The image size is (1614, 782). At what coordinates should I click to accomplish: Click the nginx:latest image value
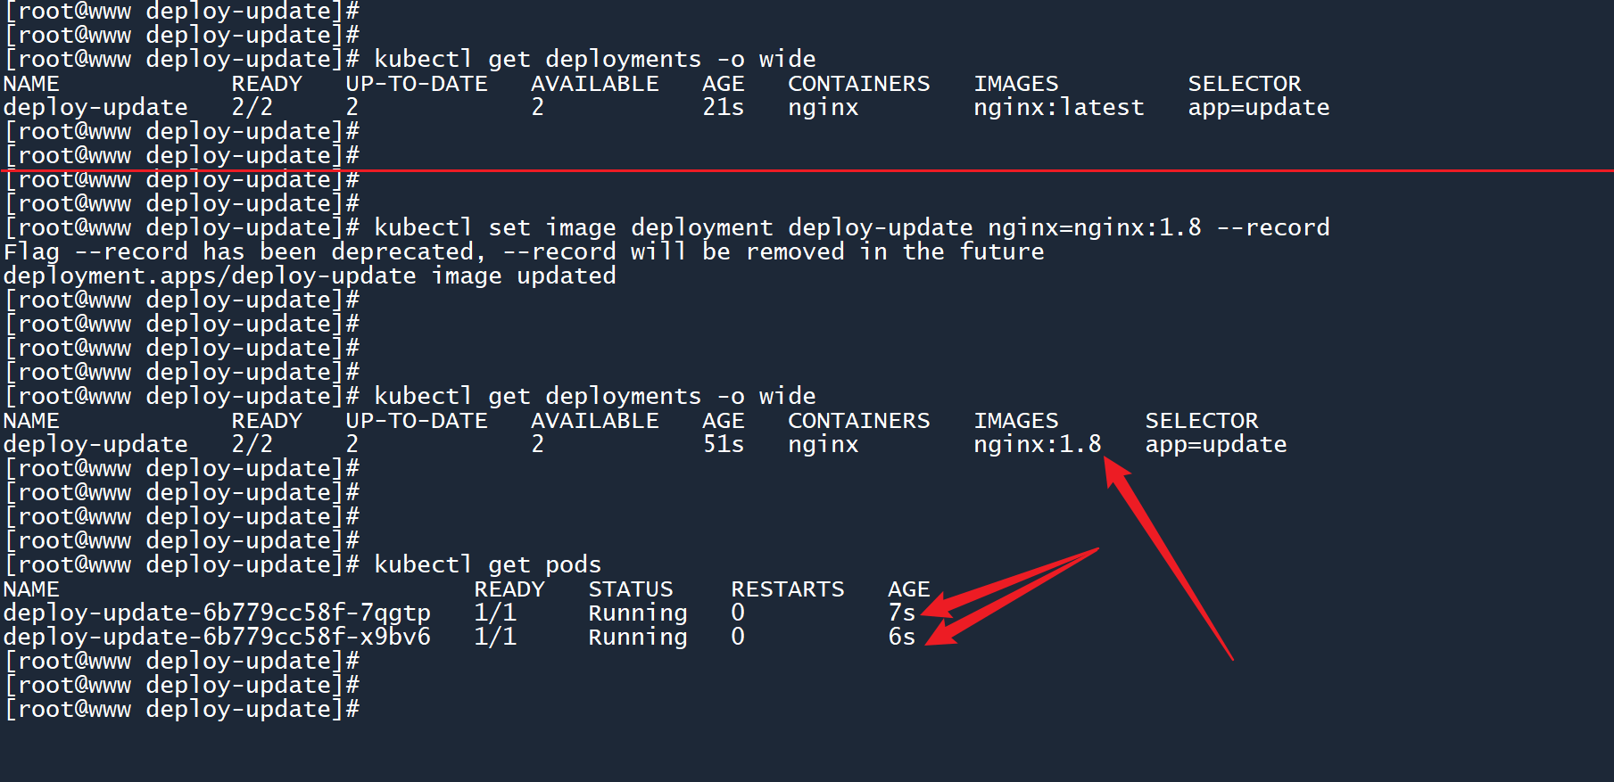pos(1058,108)
